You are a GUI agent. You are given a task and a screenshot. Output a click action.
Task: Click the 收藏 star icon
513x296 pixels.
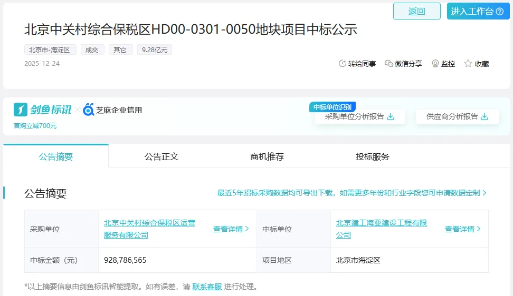coord(468,64)
